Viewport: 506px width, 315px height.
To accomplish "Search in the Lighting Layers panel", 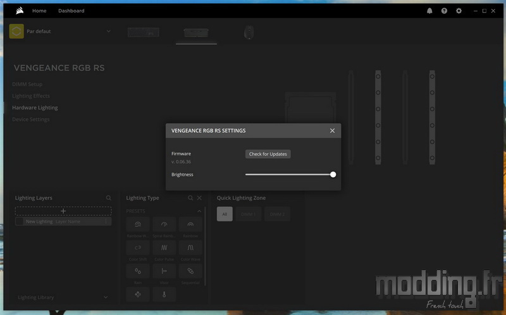I will [109, 198].
